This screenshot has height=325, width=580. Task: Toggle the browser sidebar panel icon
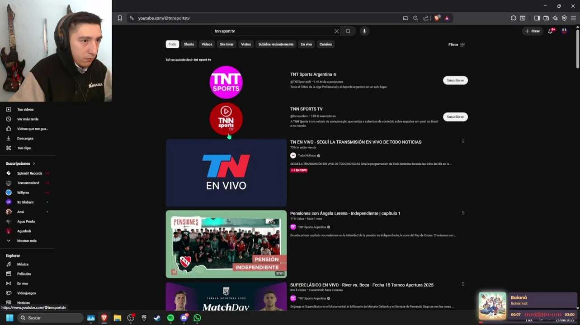537,18
